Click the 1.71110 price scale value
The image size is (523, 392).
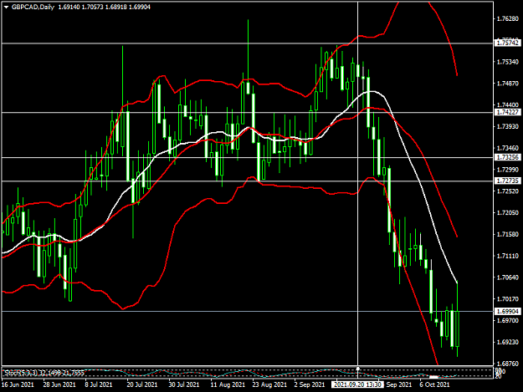(x=508, y=256)
